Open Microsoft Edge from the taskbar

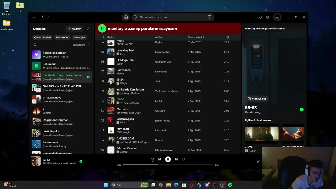pos(176,185)
